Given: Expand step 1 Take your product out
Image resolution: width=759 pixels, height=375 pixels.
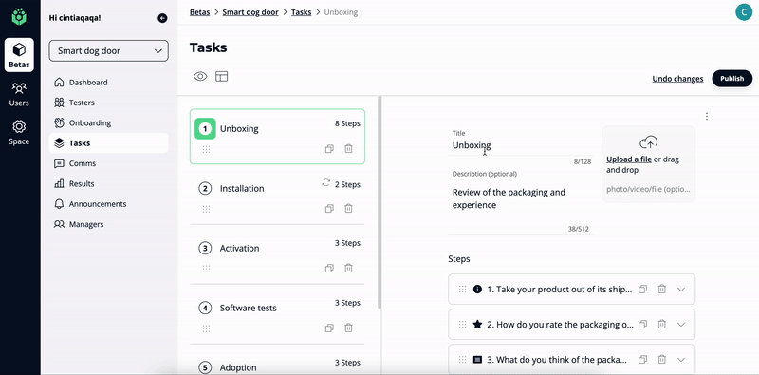Looking at the screenshot, I should click(x=681, y=290).
